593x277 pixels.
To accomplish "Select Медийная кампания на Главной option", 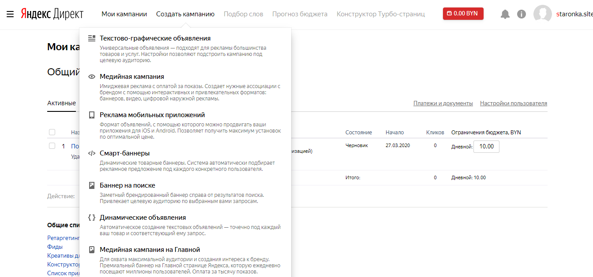I will click(x=150, y=250).
